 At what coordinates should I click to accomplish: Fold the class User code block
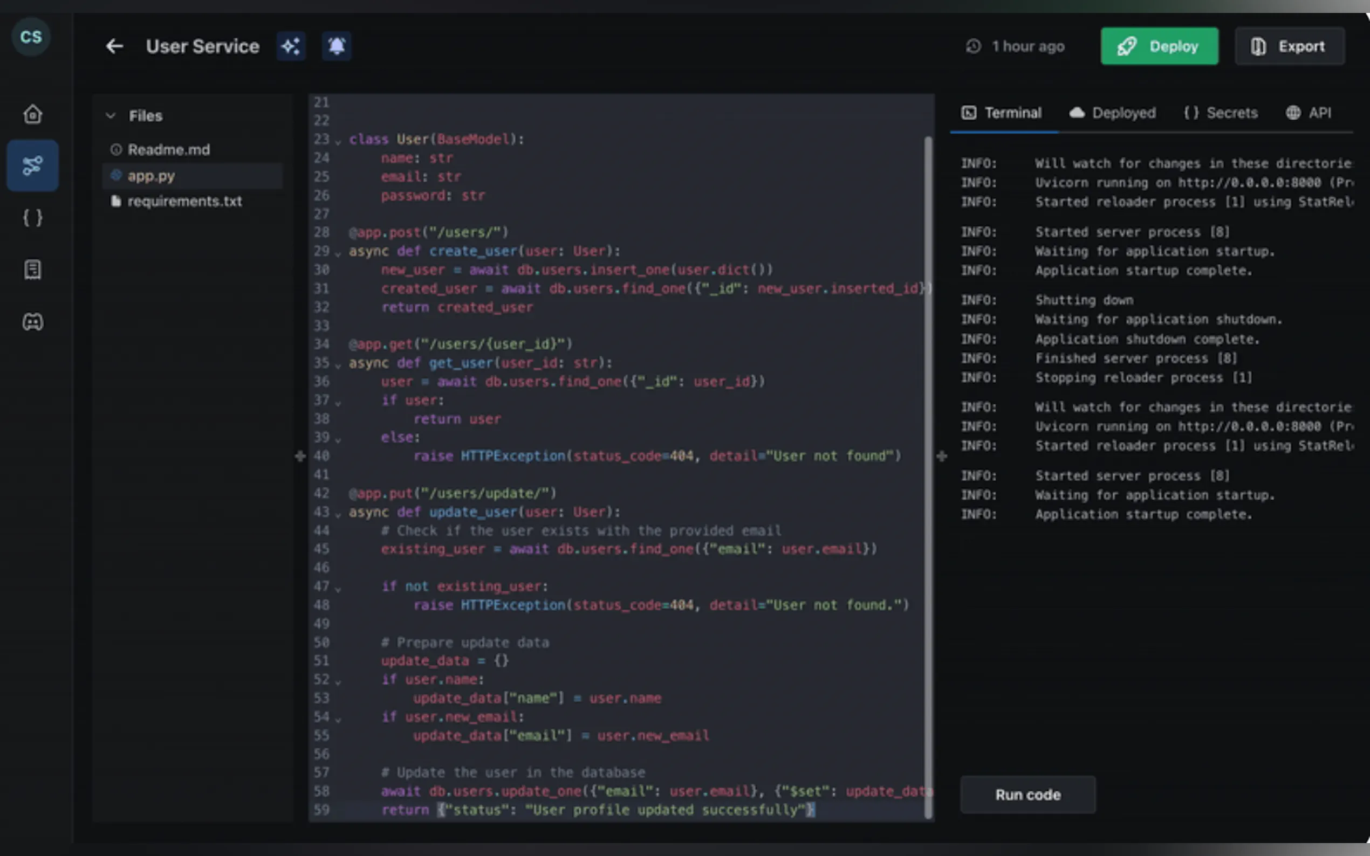338,142
